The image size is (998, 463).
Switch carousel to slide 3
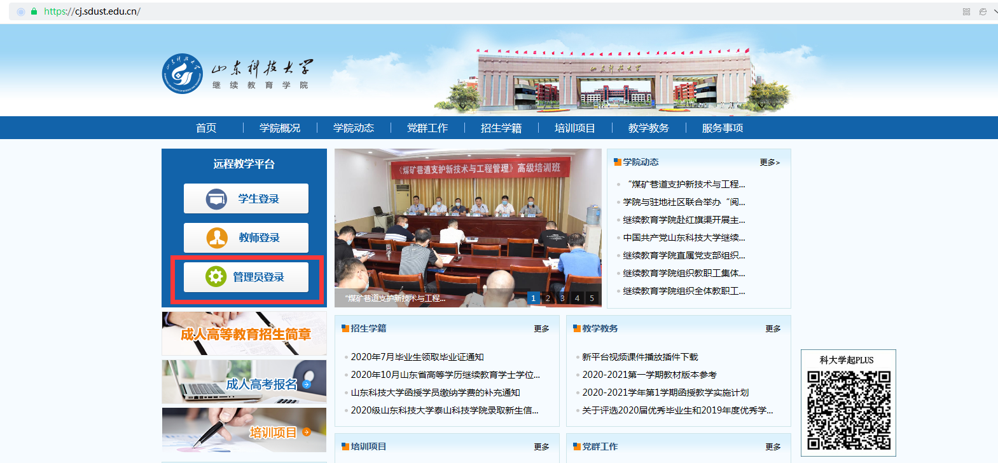point(562,298)
